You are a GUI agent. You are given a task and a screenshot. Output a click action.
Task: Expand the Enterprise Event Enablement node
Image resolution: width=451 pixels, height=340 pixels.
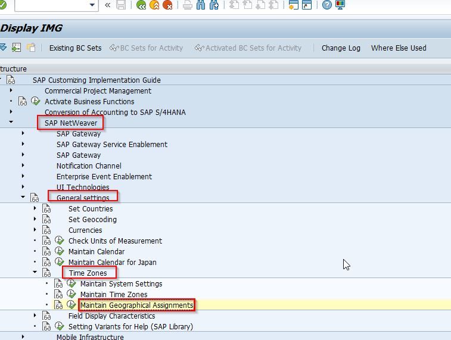23,176
